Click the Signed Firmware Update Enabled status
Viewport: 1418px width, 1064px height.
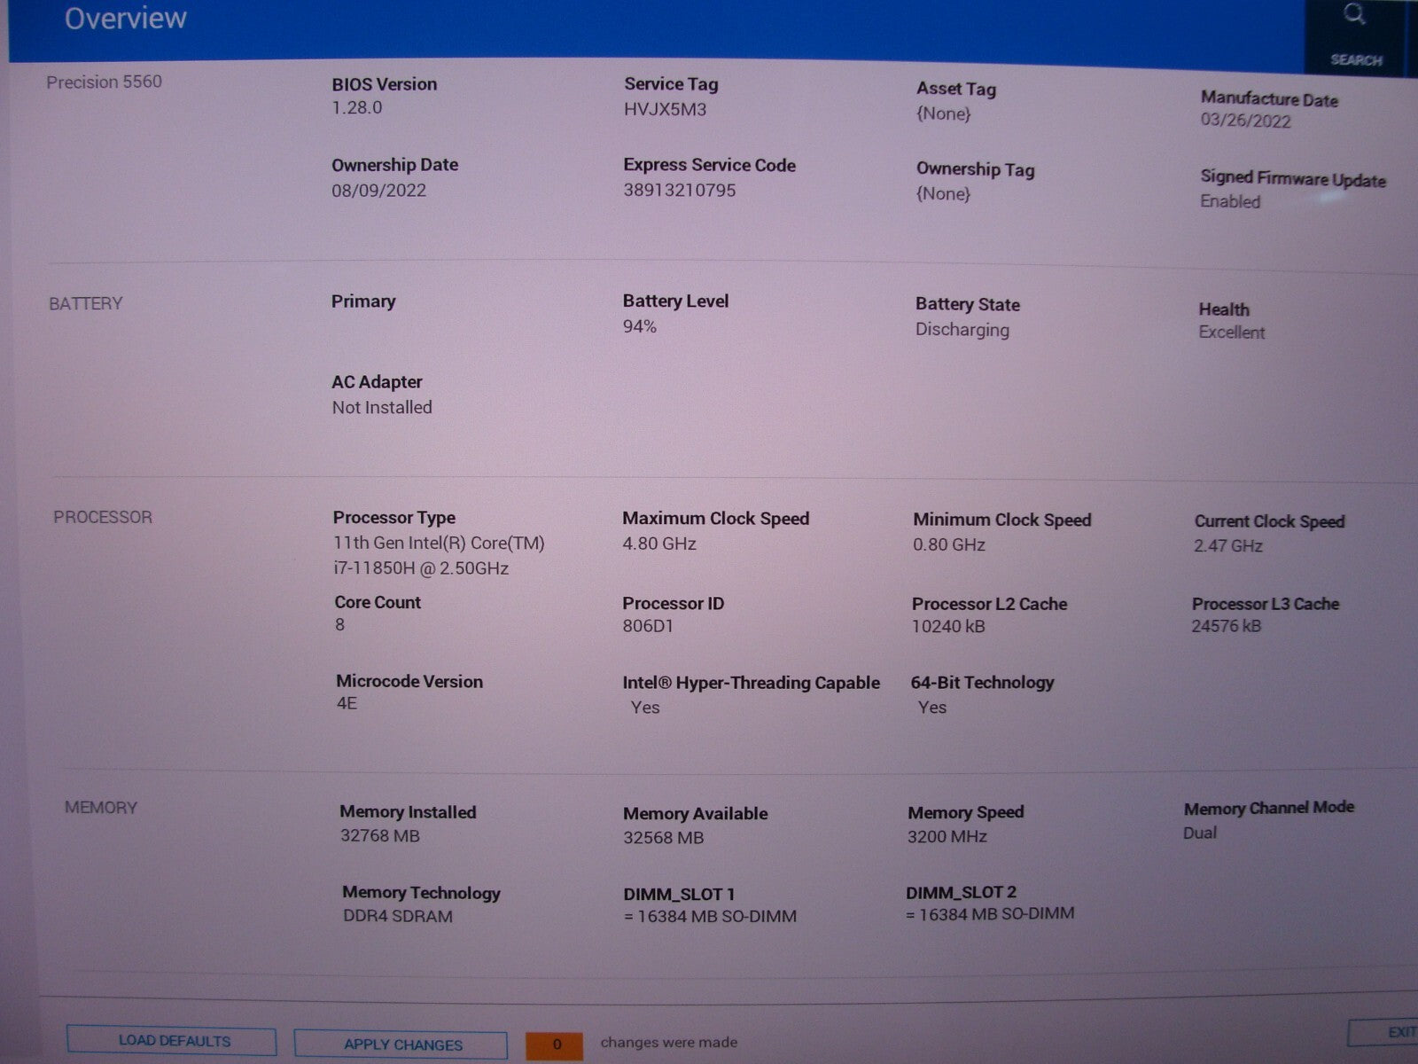click(1229, 201)
